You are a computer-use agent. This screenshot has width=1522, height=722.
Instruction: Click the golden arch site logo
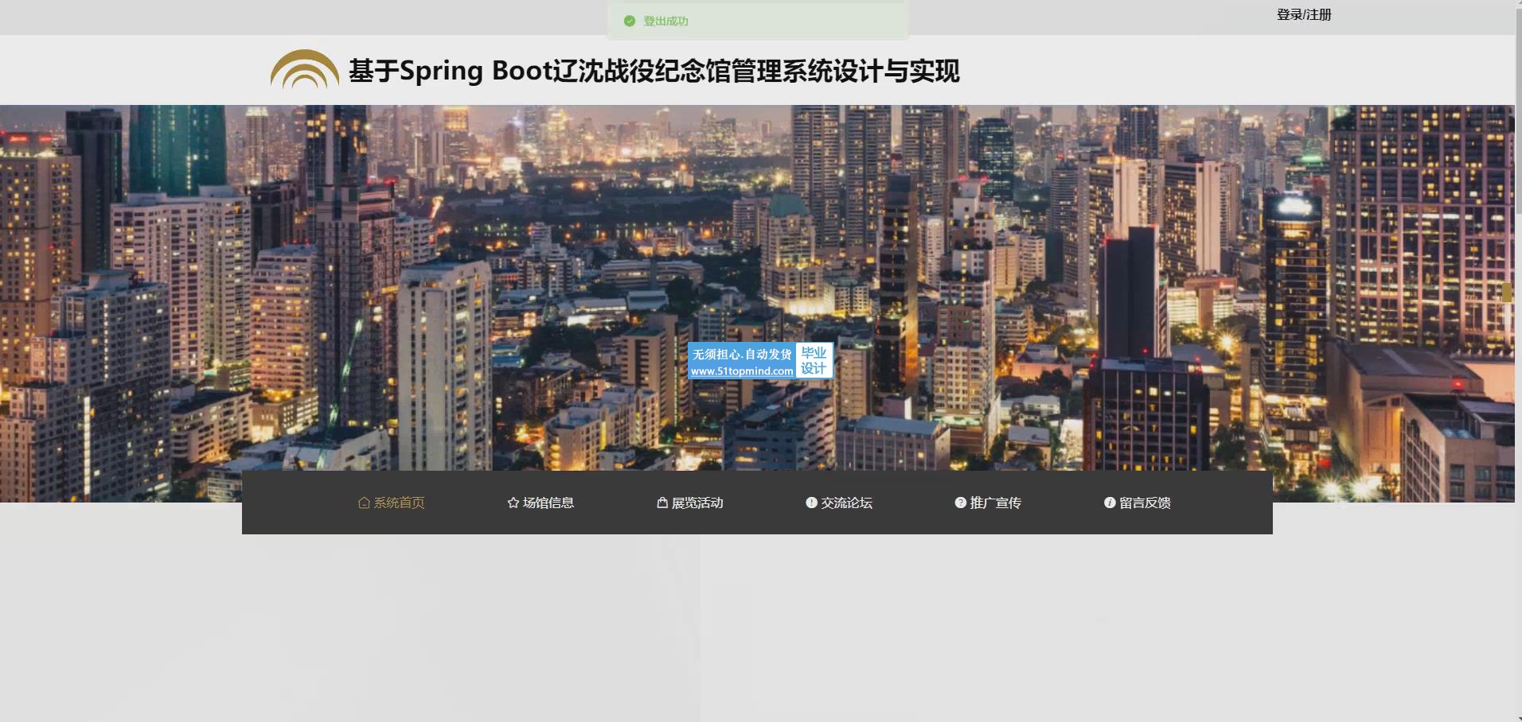[305, 69]
